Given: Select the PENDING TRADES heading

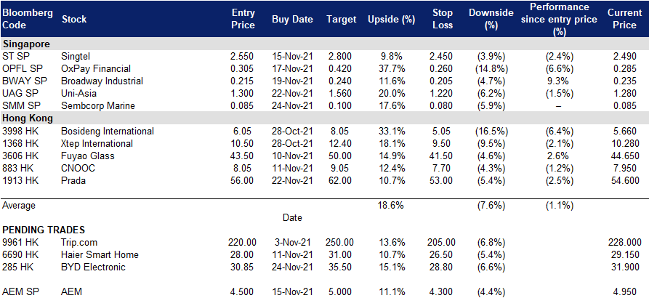Looking at the screenshot, I should point(44,230).
